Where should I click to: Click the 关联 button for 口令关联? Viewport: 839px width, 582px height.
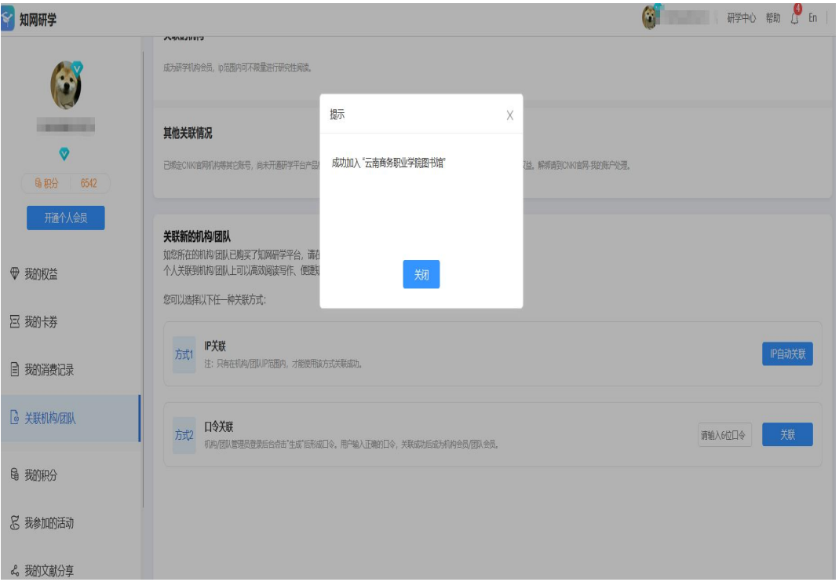click(786, 434)
